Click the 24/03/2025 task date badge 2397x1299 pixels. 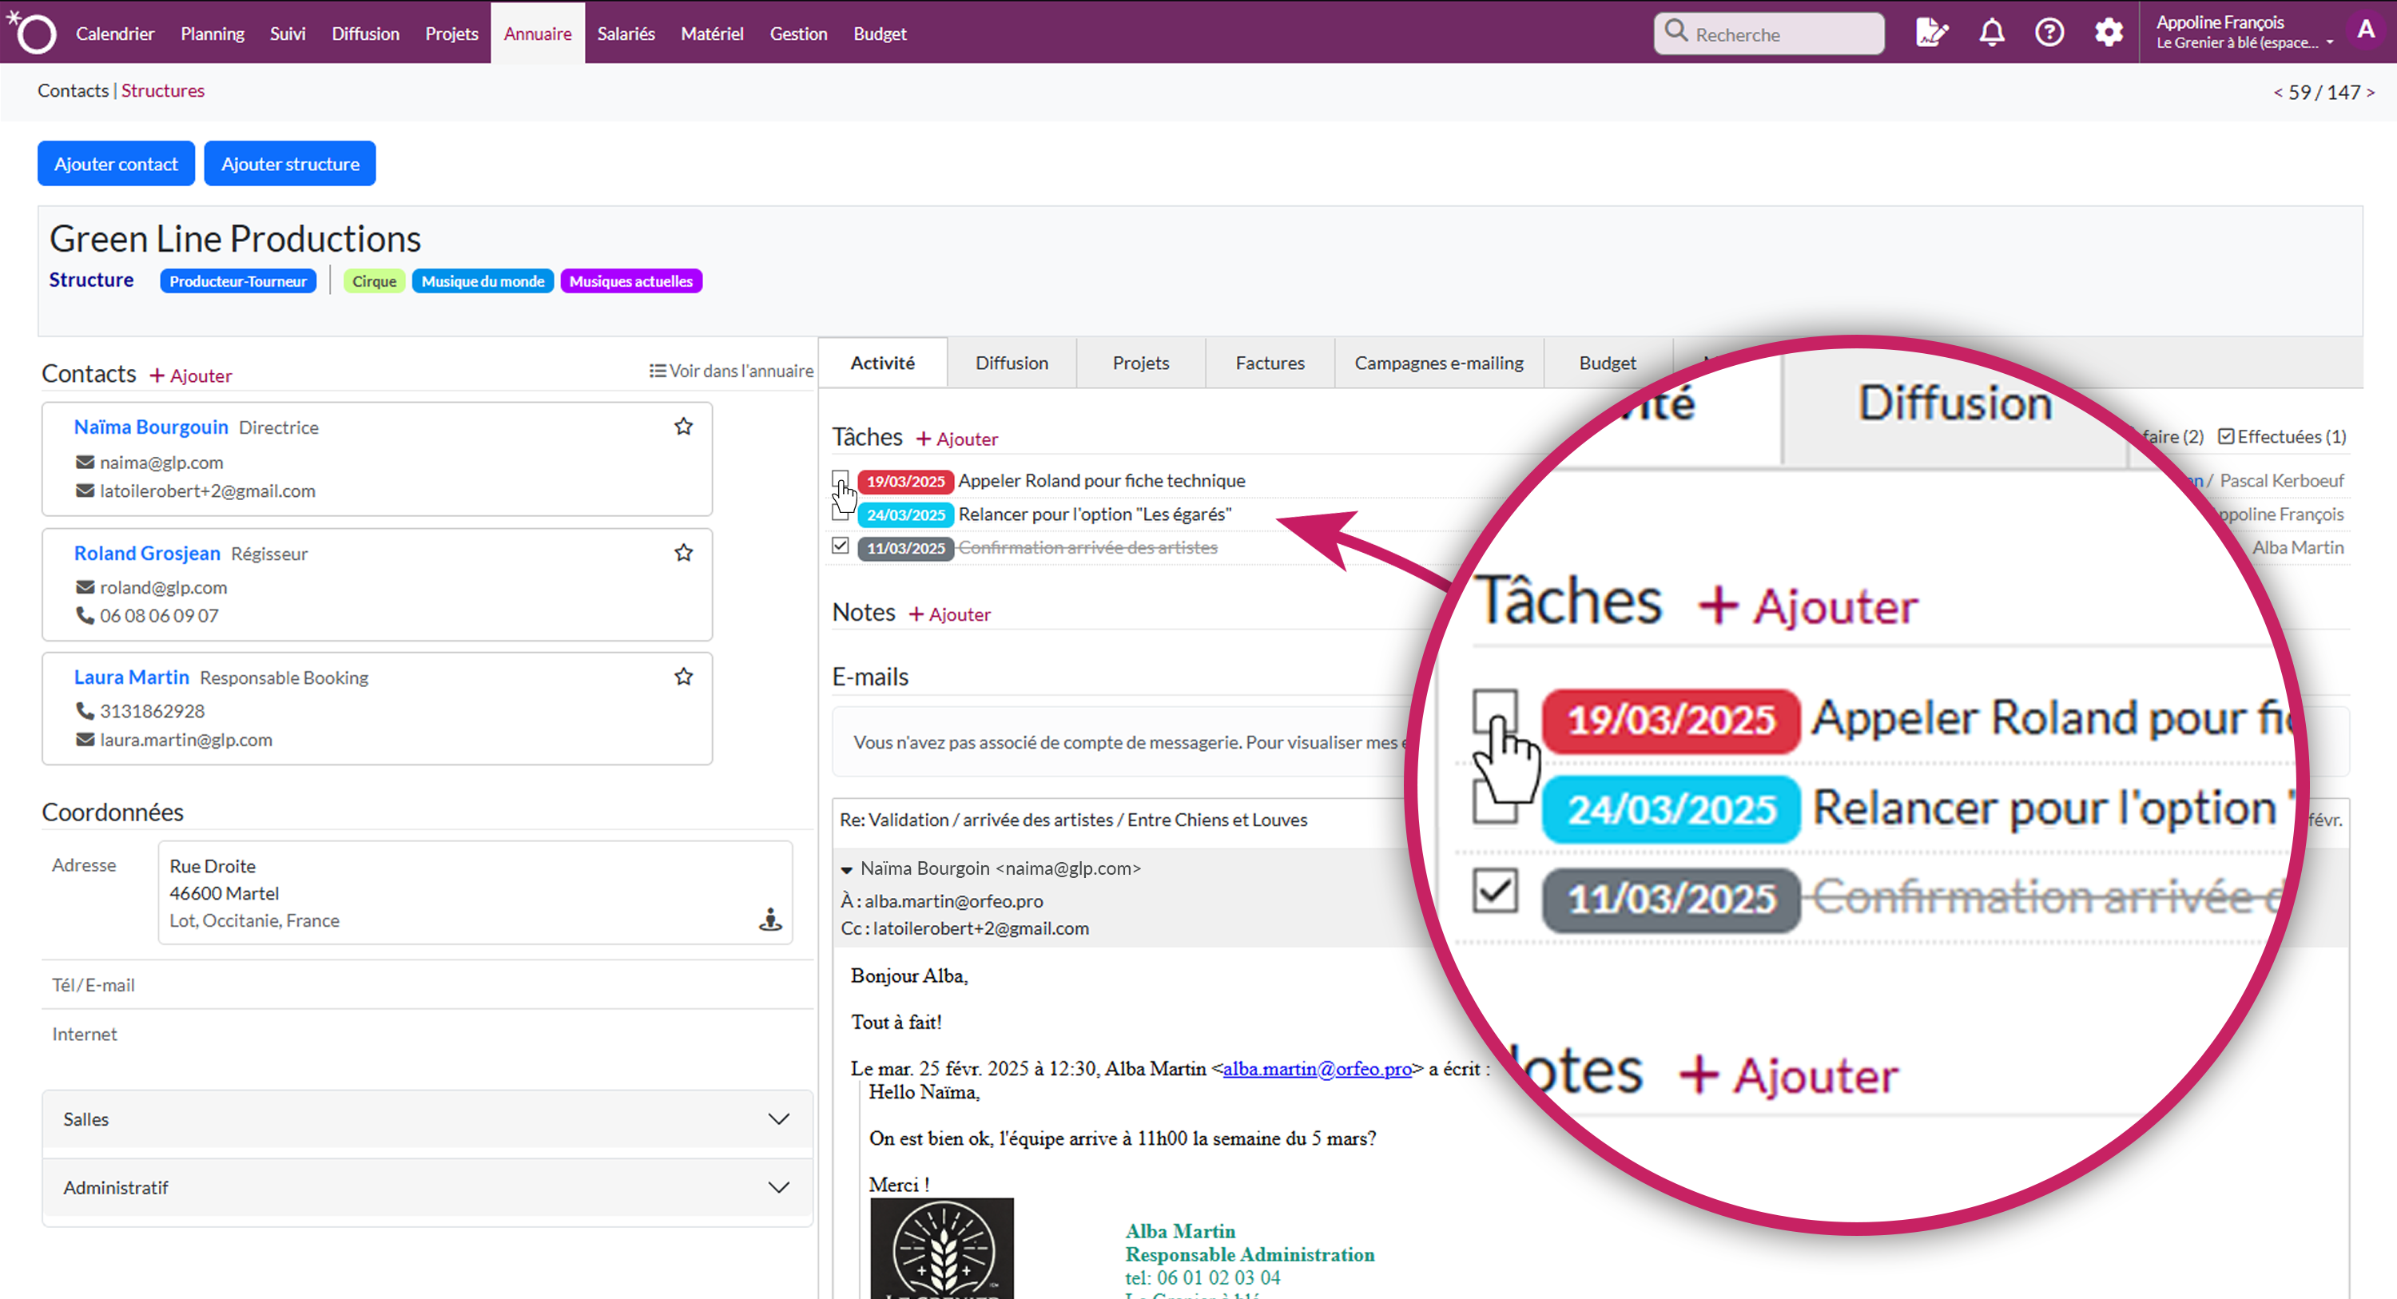click(x=905, y=514)
